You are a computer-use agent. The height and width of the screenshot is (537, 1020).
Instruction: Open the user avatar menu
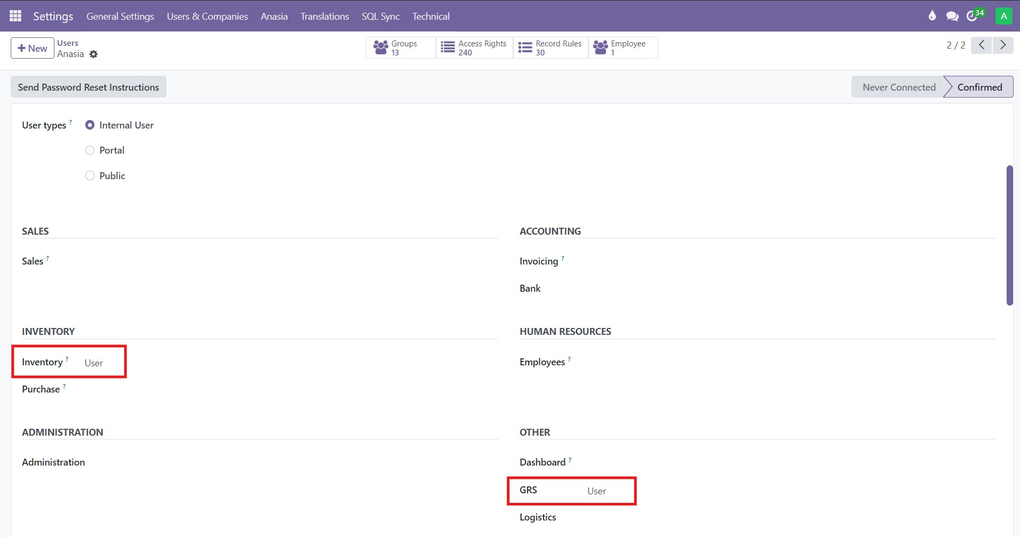tap(1003, 15)
